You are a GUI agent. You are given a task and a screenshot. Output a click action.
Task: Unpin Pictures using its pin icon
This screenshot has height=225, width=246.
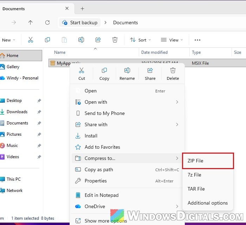pyautogui.click(x=39, y=134)
